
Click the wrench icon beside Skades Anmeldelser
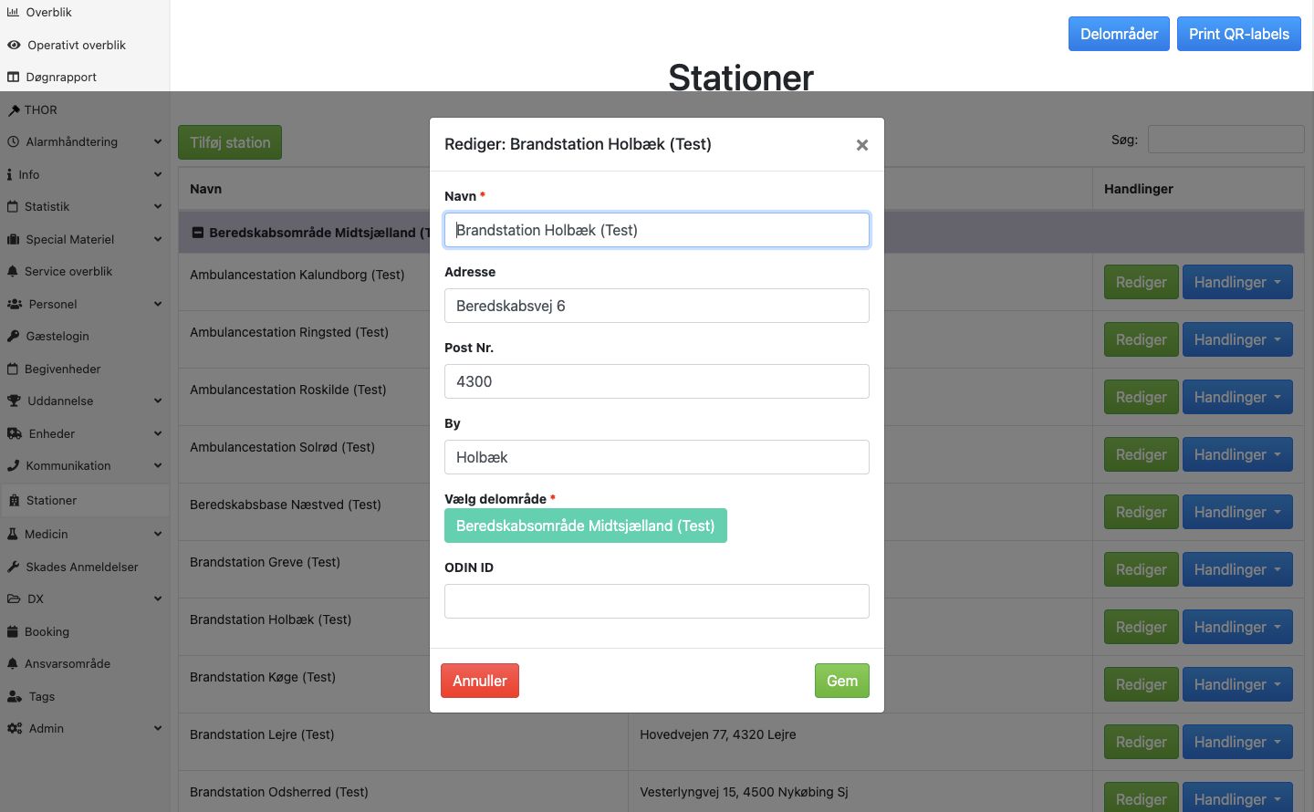[x=13, y=567]
